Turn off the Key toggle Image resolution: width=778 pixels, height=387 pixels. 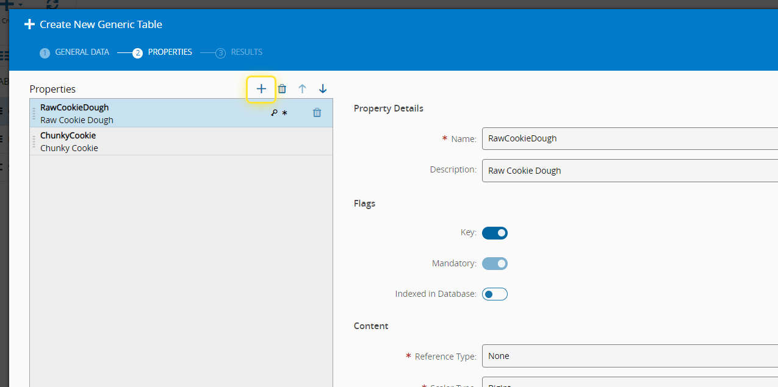click(x=495, y=233)
